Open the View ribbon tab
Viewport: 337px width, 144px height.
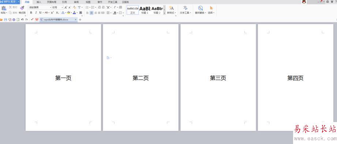click(88, 2)
